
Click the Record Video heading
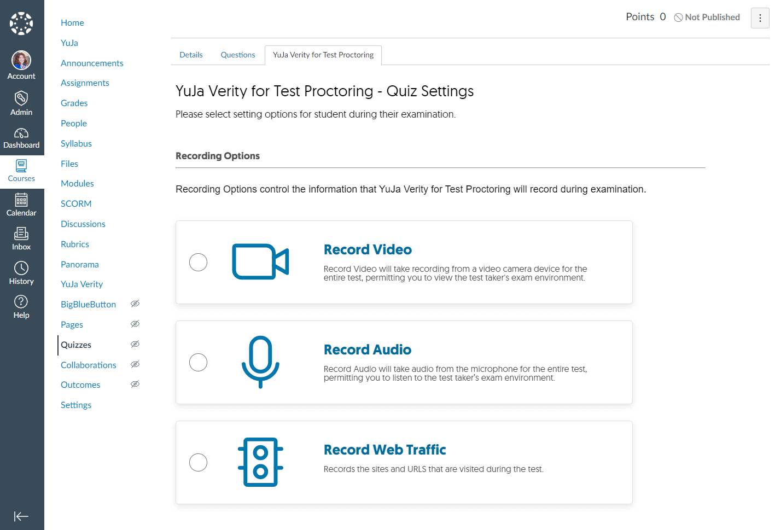pyautogui.click(x=368, y=249)
